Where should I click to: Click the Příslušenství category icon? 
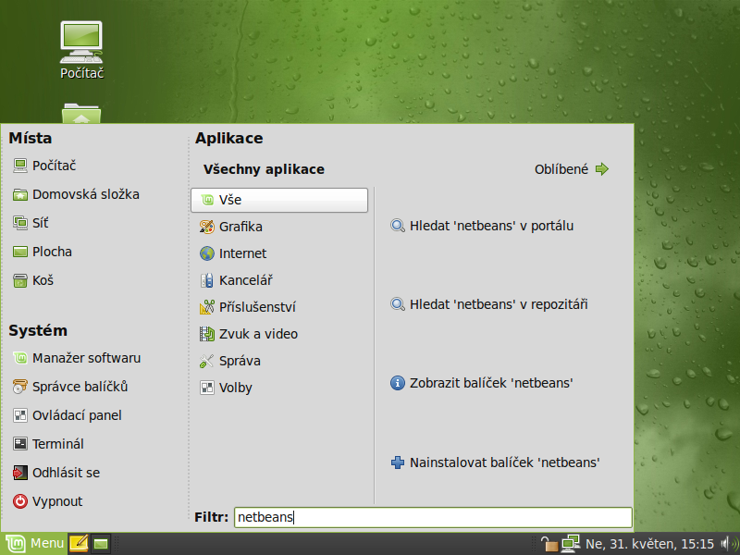pyautogui.click(x=206, y=307)
